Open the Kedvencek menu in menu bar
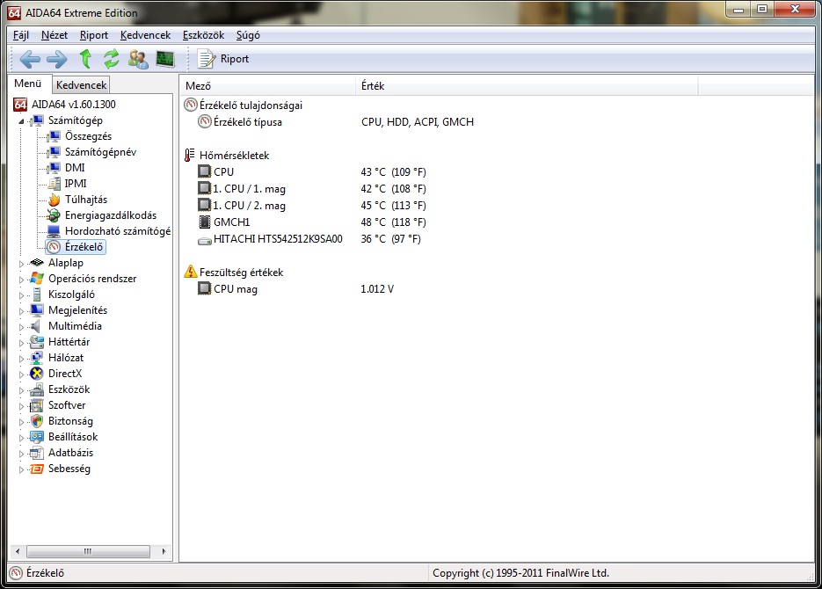The image size is (822, 589). click(145, 35)
